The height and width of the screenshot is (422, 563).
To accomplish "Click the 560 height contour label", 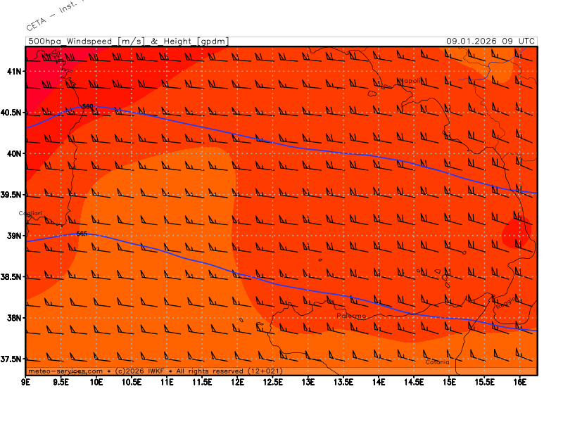I will click(x=87, y=106).
